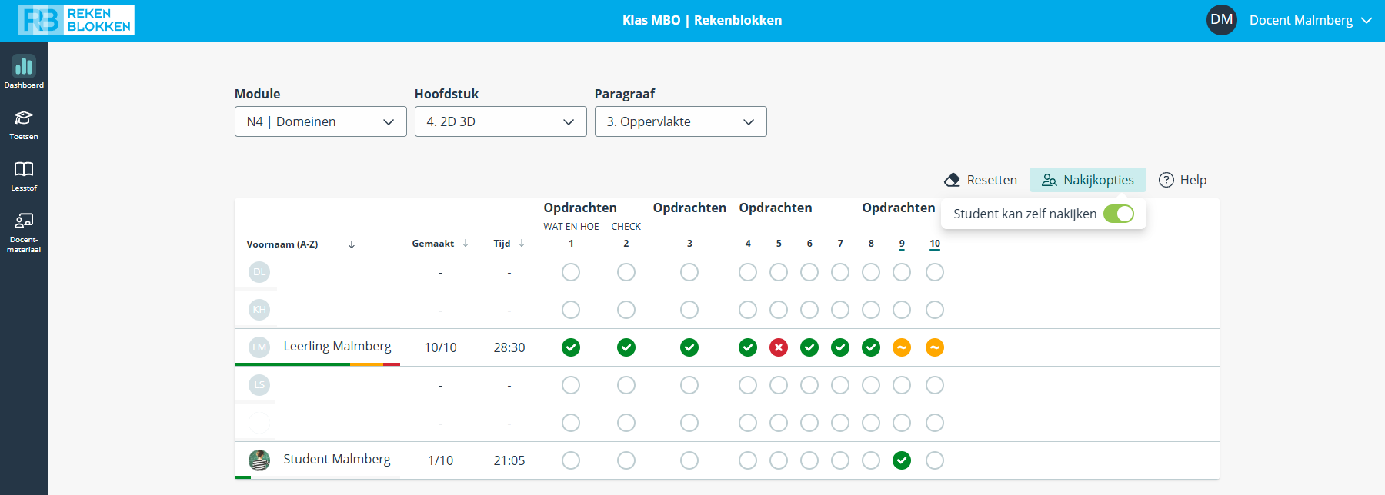Click the WAT EN HOE column label

[571, 227]
